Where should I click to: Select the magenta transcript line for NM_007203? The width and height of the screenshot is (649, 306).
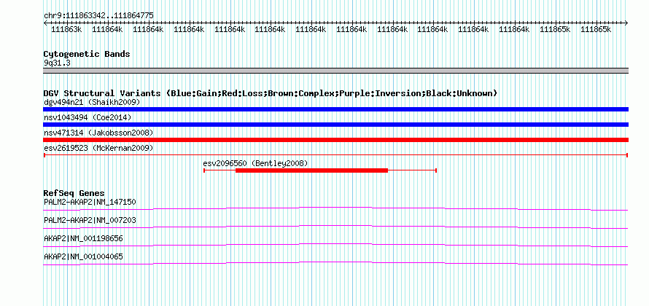pos(335,227)
